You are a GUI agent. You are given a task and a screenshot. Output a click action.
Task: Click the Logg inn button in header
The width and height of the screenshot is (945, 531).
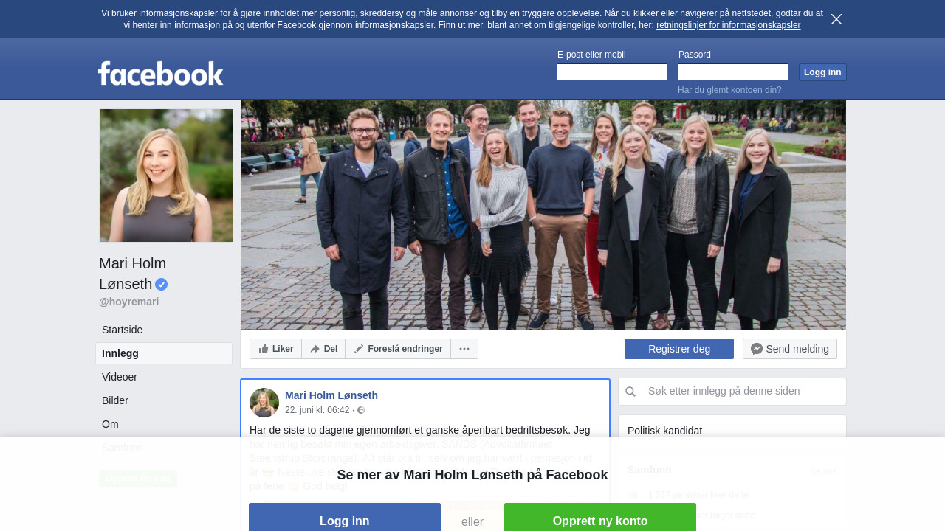(x=822, y=72)
